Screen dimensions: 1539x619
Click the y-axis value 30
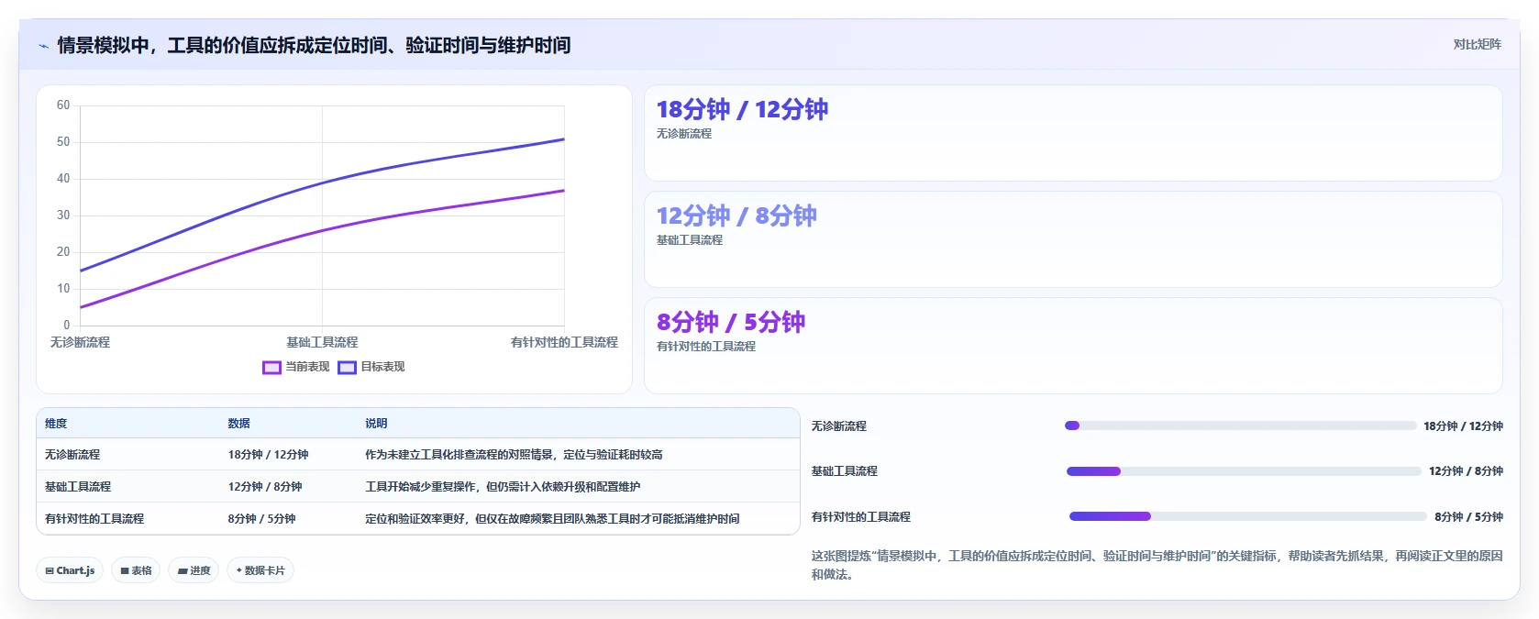[63, 216]
